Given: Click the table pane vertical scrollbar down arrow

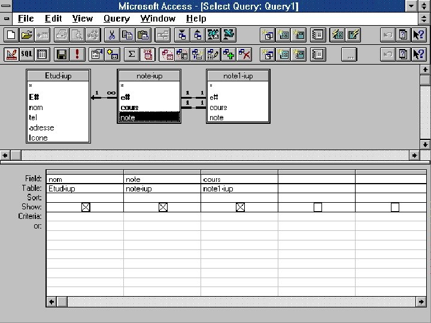Looking at the screenshot, I should [425, 145].
